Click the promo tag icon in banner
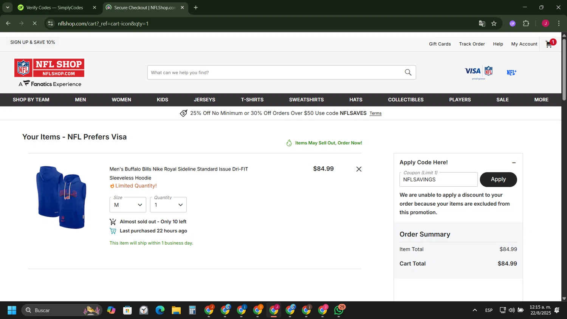567x319 pixels. [183, 113]
